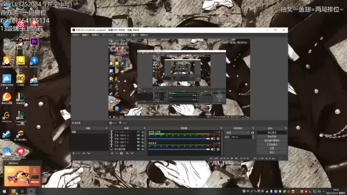Add a new source with the plus button
Screen dimensions: 347x195
point(112,153)
